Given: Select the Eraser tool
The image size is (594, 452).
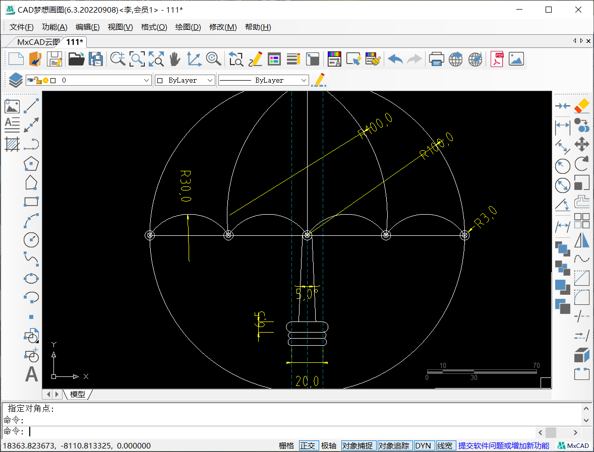Looking at the screenshot, I should pyautogui.click(x=582, y=106).
